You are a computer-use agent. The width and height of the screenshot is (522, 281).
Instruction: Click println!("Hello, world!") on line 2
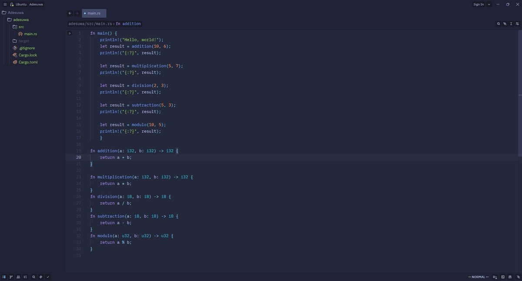point(131,40)
